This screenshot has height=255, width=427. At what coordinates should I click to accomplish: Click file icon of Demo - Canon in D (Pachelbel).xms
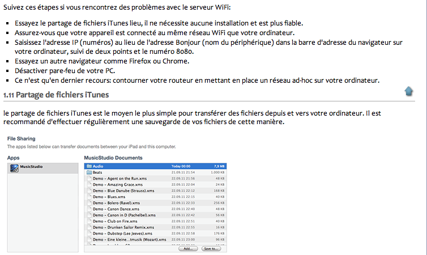(89, 215)
